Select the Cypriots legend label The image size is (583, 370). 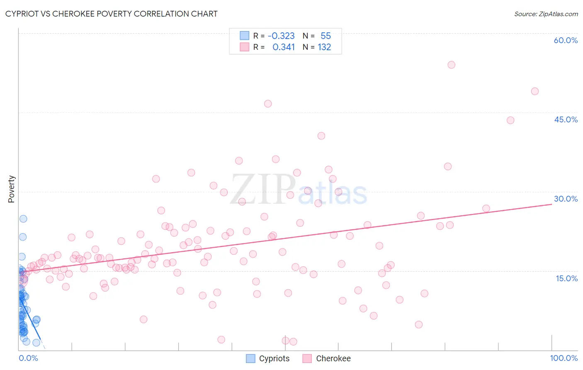click(274, 358)
